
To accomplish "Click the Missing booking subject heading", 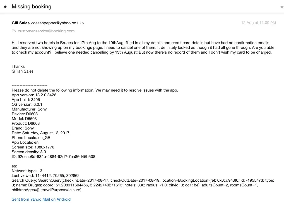I will click(32, 7).
